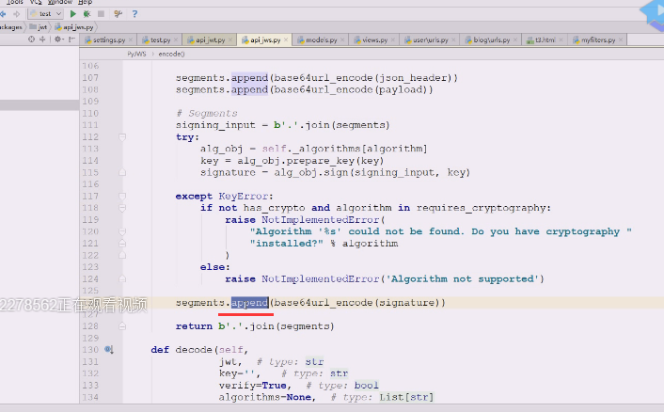Open the project structure wrench icon
The width and height of the screenshot is (664, 412).
119,14
